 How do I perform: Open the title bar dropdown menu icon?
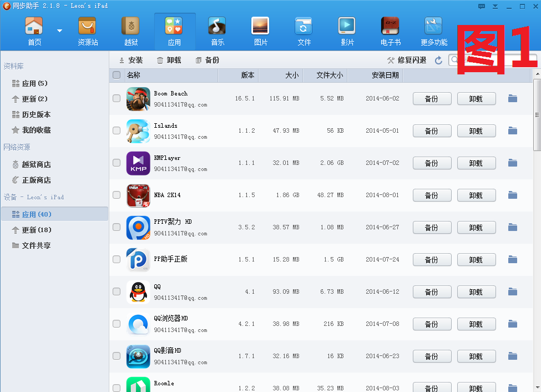495,7
